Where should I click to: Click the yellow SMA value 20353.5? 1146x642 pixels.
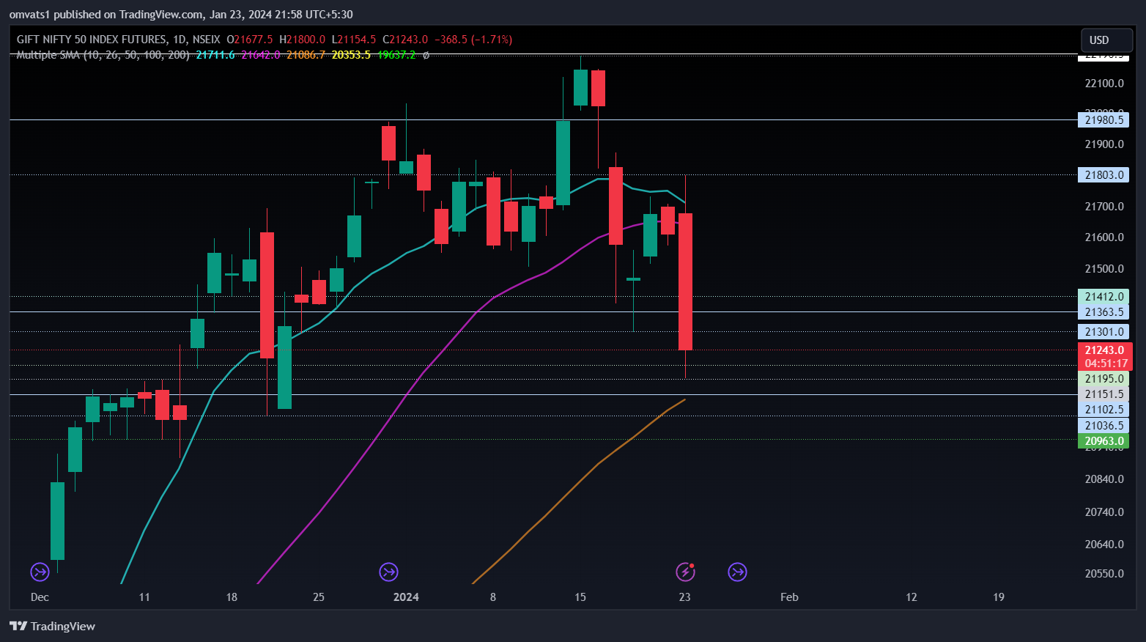(351, 55)
